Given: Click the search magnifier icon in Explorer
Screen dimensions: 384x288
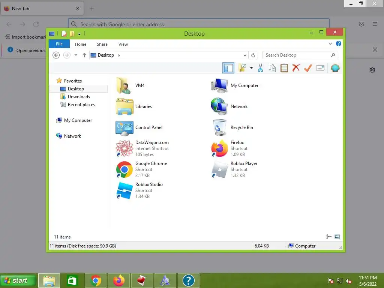Looking at the screenshot, I should coord(333,55).
